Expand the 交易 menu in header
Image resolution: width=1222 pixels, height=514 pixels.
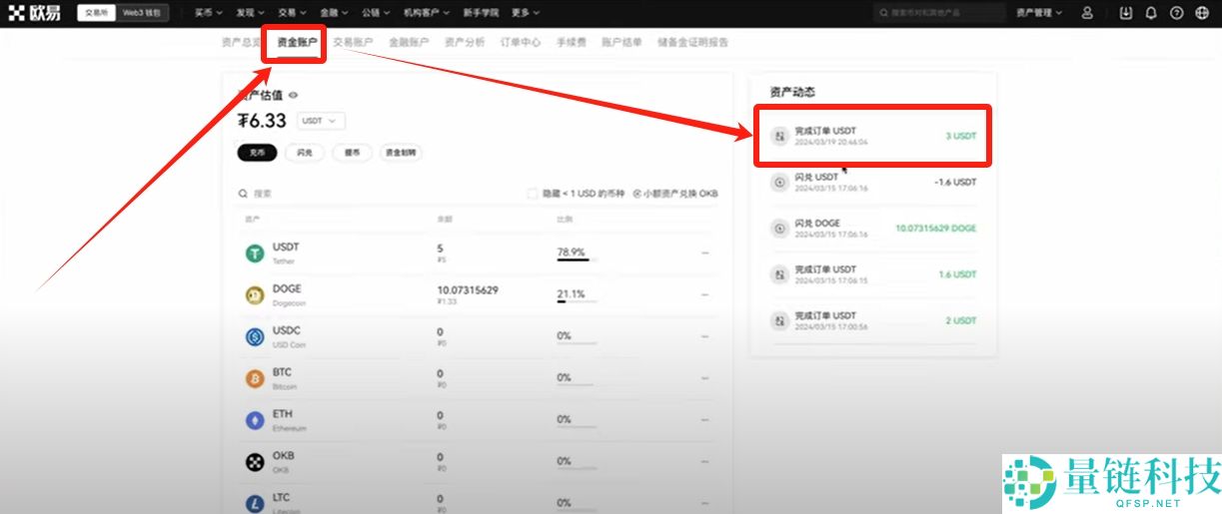tap(291, 13)
